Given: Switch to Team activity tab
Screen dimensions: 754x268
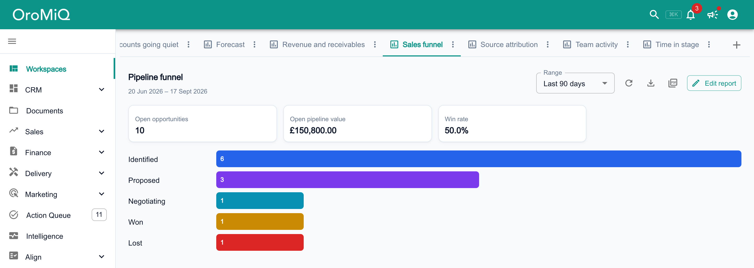Looking at the screenshot, I should [590, 44].
